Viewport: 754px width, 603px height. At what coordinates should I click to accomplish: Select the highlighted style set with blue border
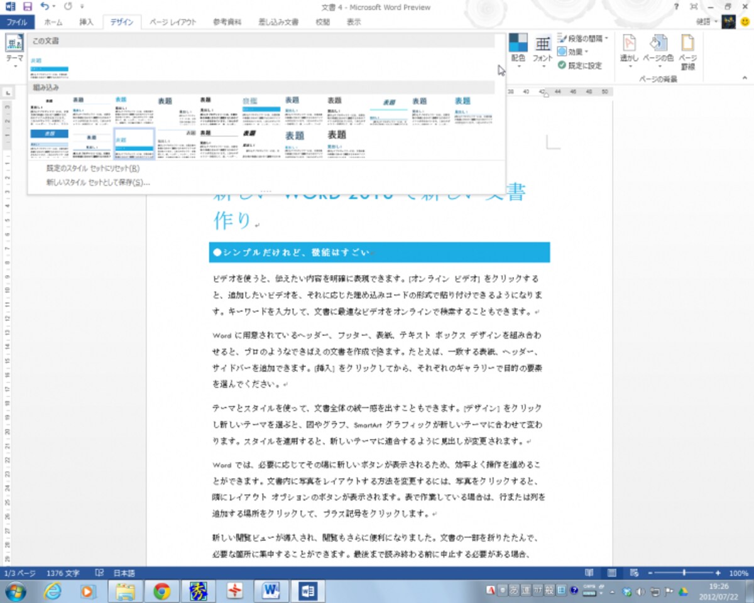tap(134, 144)
